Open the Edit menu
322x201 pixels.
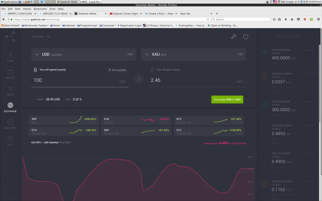(10, 9)
